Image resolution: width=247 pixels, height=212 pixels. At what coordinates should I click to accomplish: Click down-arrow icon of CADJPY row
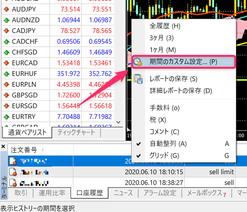coord(6,31)
